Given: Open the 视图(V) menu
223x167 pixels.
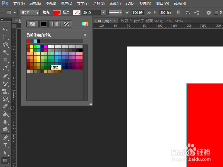Looking at the screenshot, I should tap(145, 4).
